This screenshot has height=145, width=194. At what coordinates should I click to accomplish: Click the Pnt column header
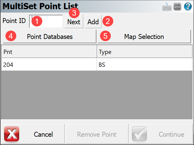[49, 52]
